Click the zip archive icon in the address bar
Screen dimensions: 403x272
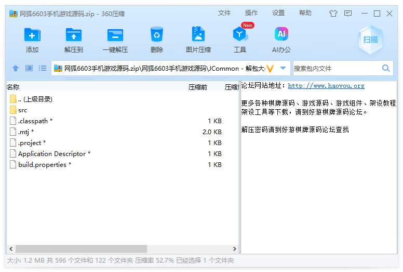pos(58,69)
